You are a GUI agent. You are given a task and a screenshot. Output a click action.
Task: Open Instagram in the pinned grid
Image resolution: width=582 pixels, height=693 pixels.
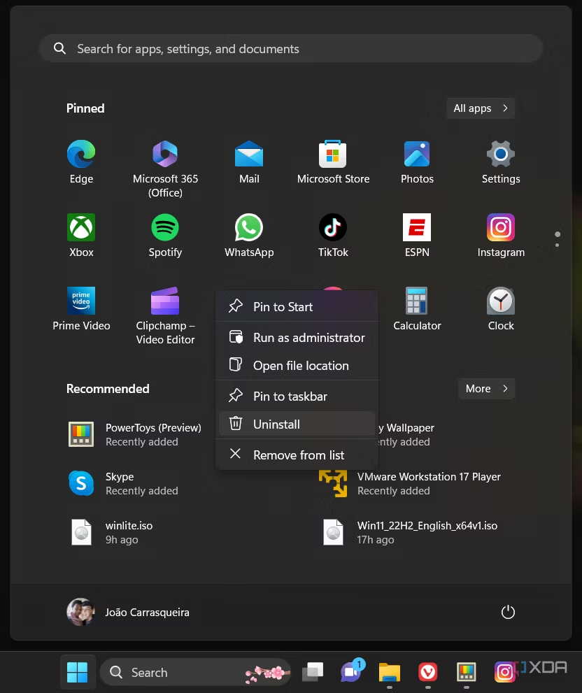coord(501,236)
